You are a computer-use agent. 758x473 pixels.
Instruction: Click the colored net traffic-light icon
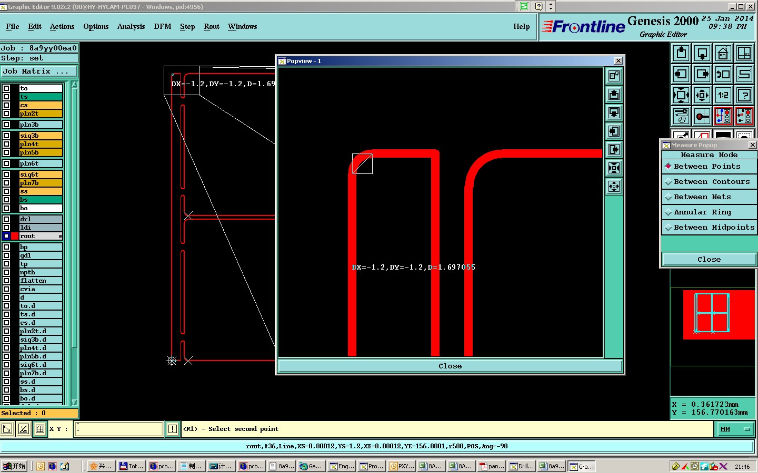point(723,116)
